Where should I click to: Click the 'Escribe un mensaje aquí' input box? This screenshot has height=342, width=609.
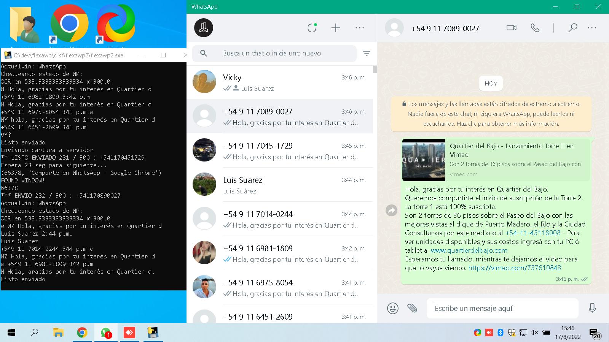coord(502,308)
